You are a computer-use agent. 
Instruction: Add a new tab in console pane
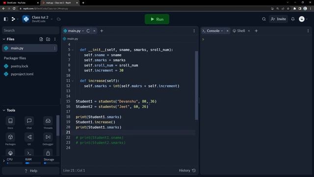tap(256, 30)
